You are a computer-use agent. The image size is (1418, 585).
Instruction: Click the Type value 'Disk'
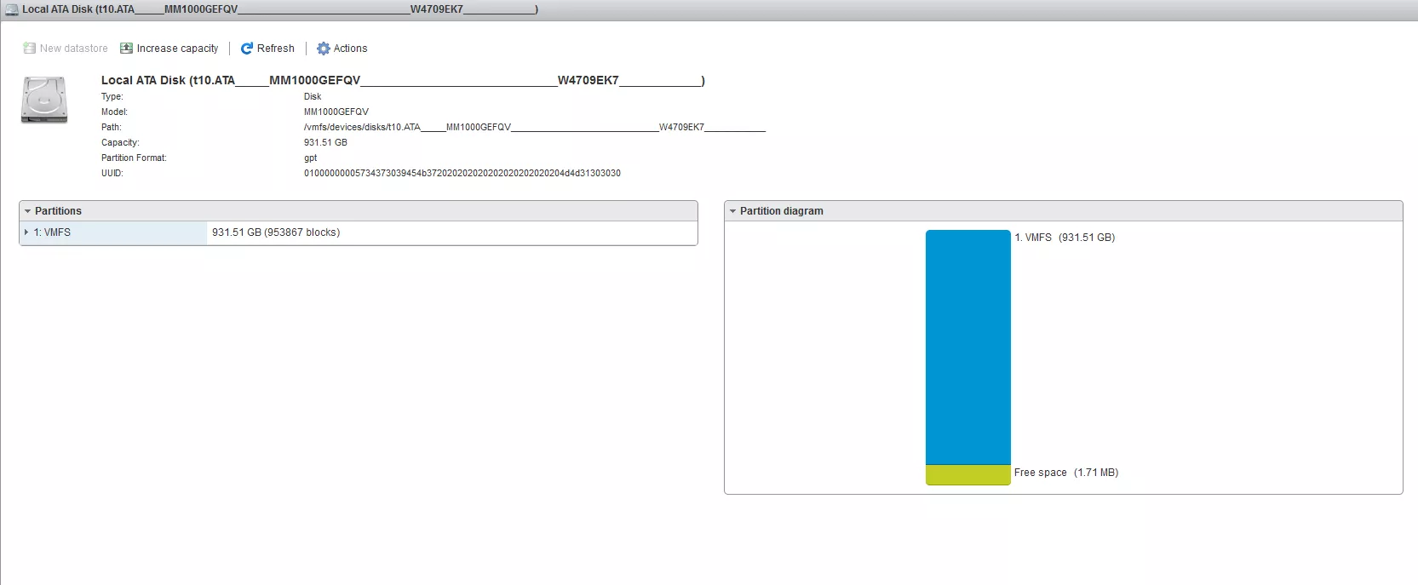click(313, 97)
